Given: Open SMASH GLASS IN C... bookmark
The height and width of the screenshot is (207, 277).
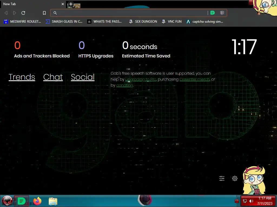Looking at the screenshot, I should (64, 22).
